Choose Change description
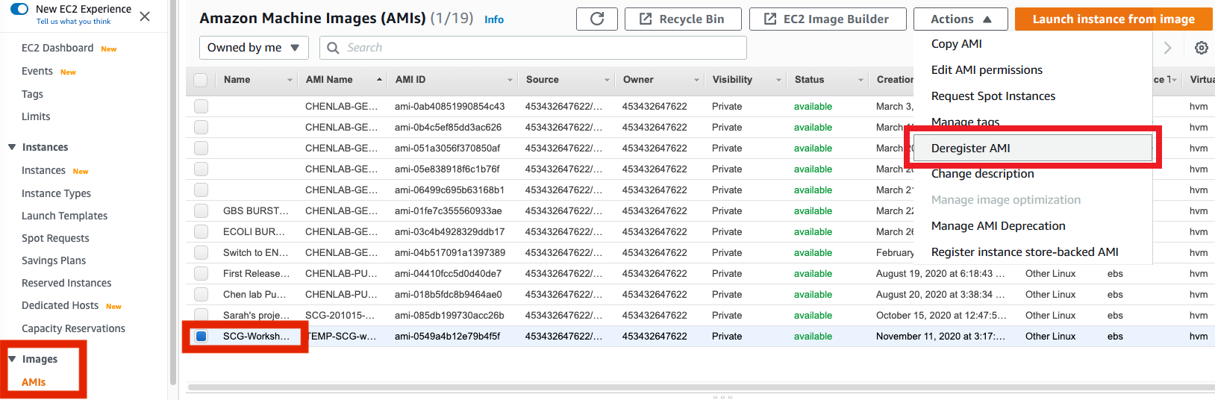The image size is (1215, 400). (983, 174)
